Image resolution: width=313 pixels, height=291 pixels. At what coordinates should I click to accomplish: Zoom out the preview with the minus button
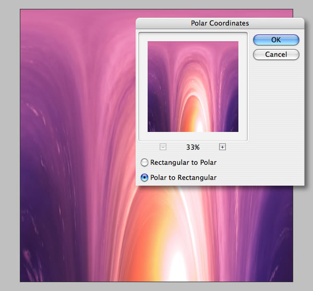[163, 147]
